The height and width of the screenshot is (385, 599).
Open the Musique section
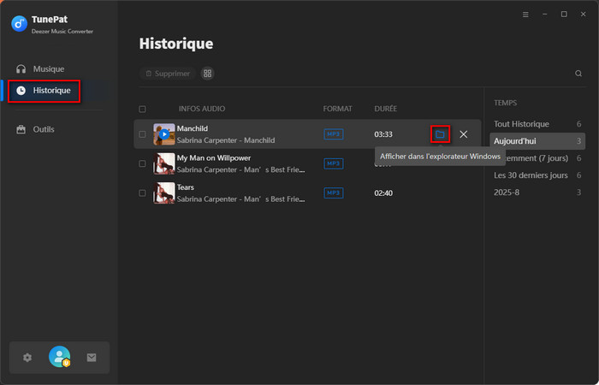49,69
